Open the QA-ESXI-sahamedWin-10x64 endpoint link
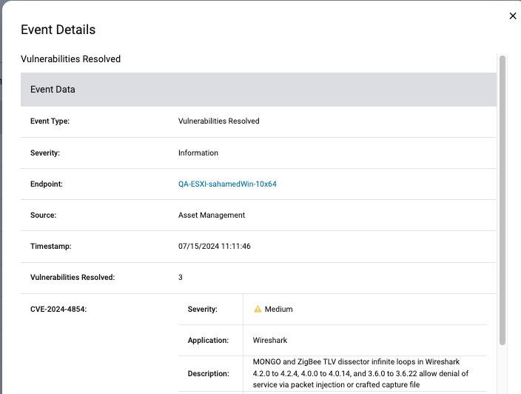Screen dimensions: 521x394 (227, 184)
